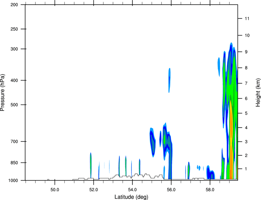Pick the 4 km height label

pyautogui.click(x=246, y=128)
